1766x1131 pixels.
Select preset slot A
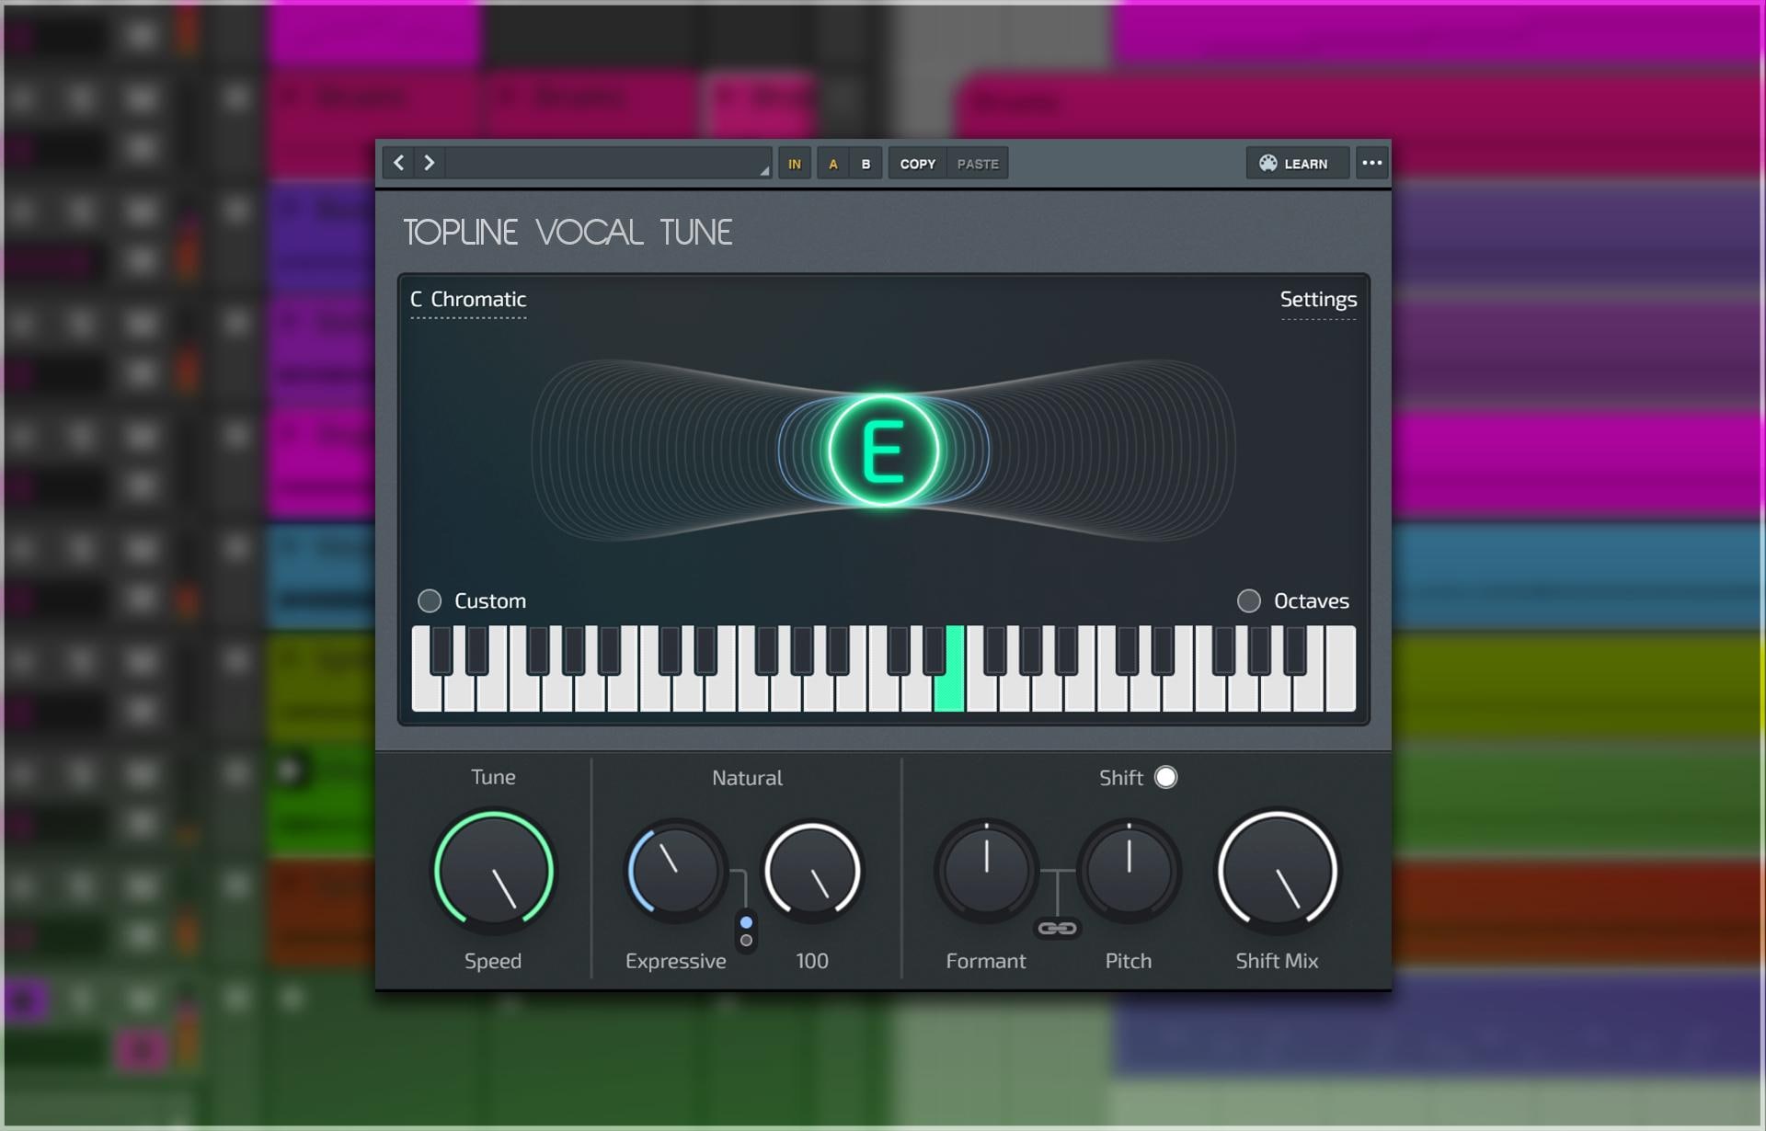(833, 164)
